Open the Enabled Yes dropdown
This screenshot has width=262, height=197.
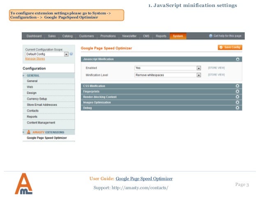(168, 68)
